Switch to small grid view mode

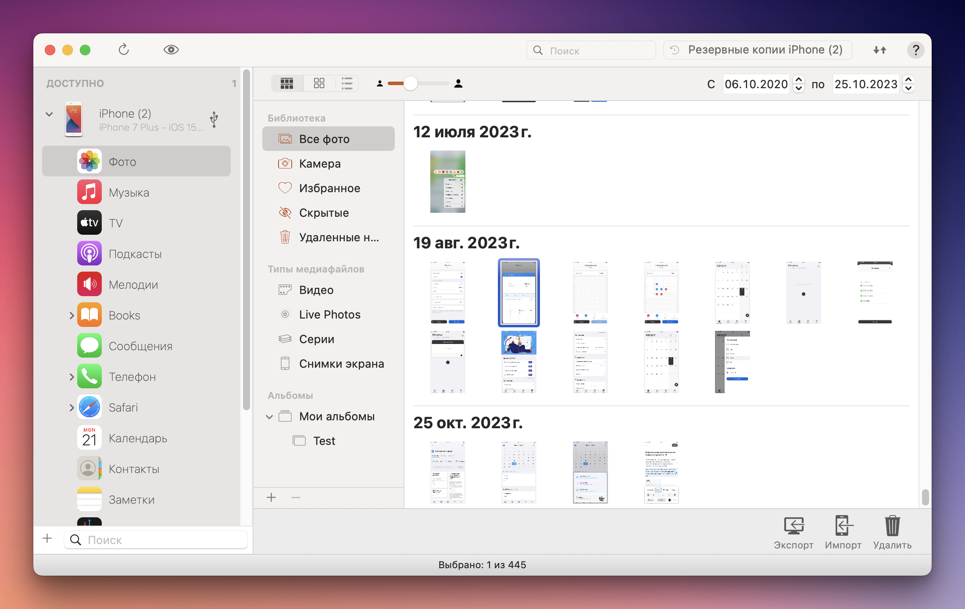click(287, 83)
